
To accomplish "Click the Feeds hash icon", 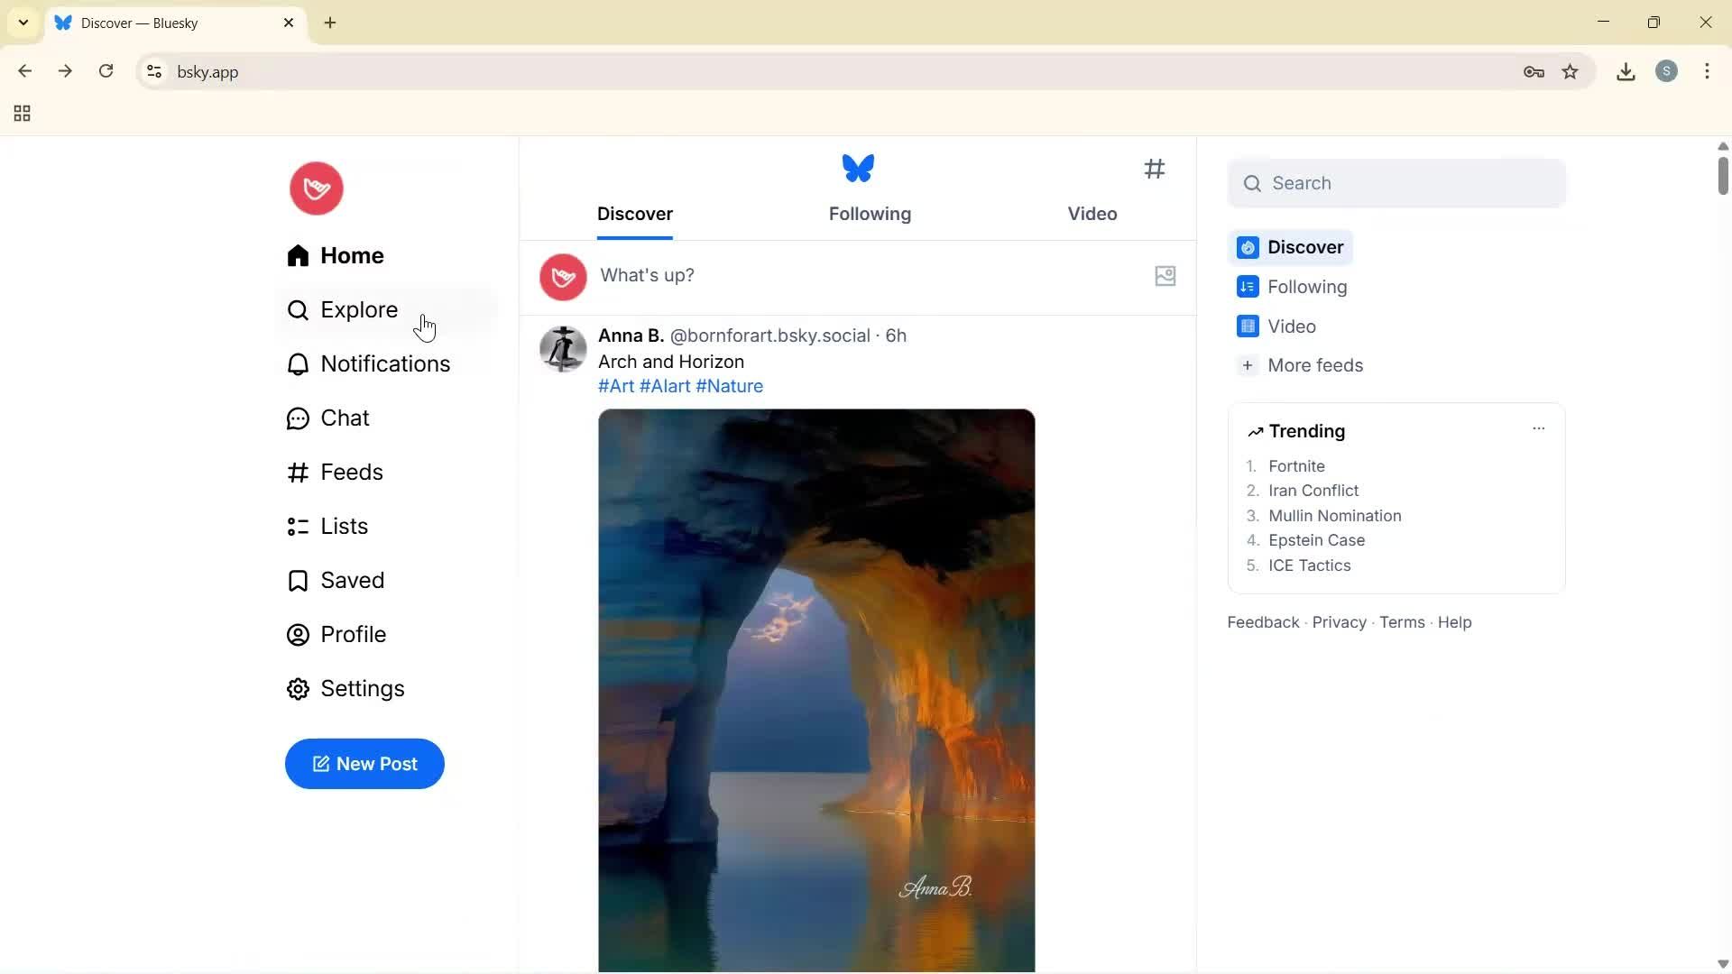I will [298, 472].
